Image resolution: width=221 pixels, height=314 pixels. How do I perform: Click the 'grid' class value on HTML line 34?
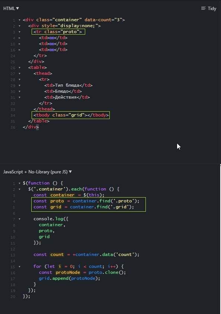(77, 115)
